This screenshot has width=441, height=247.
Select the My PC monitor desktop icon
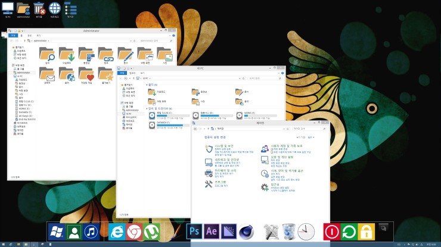tap(8, 10)
